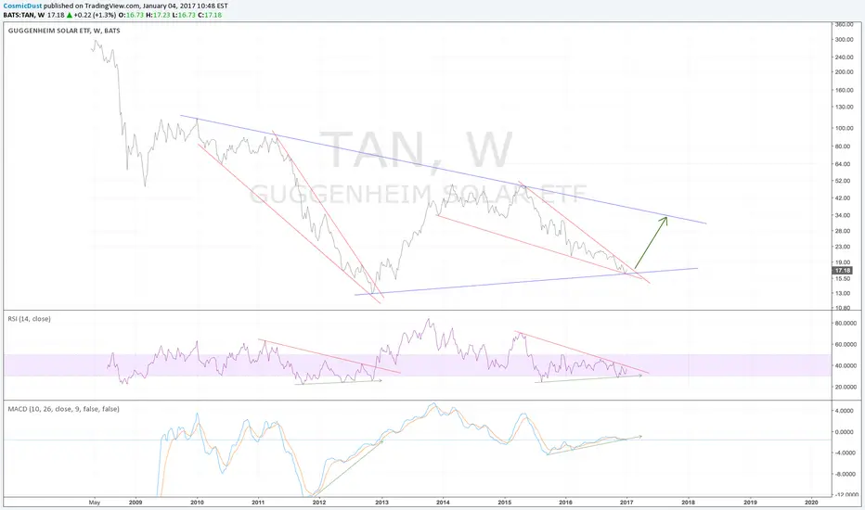Click the 300.00 price axis label

click(845, 40)
